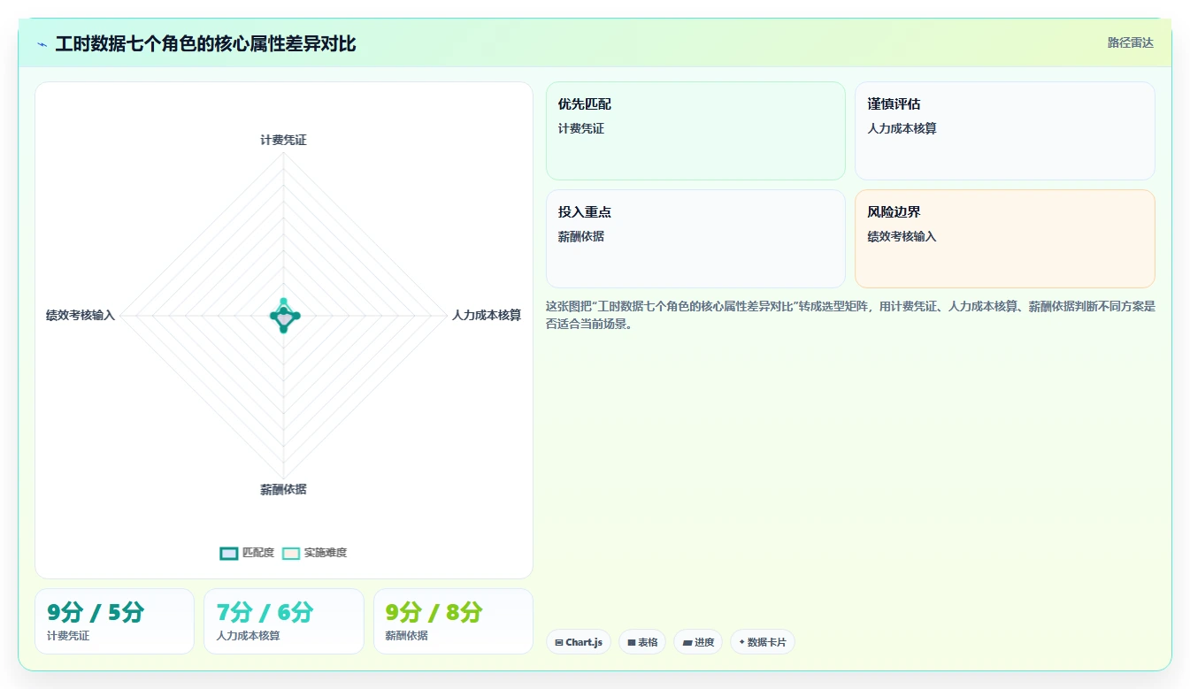
Task: Select the 进度 tag chip
Action: pos(698,642)
